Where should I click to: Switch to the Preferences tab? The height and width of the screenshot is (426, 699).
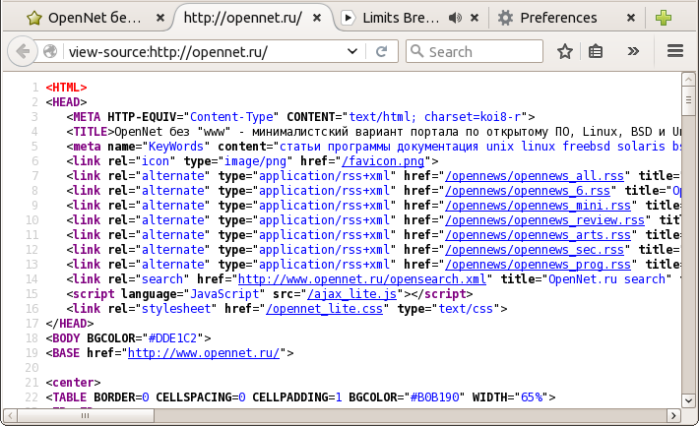(x=558, y=18)
